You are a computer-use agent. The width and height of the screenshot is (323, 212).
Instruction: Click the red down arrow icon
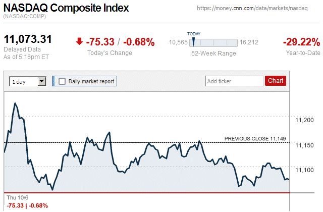point(79,41)
